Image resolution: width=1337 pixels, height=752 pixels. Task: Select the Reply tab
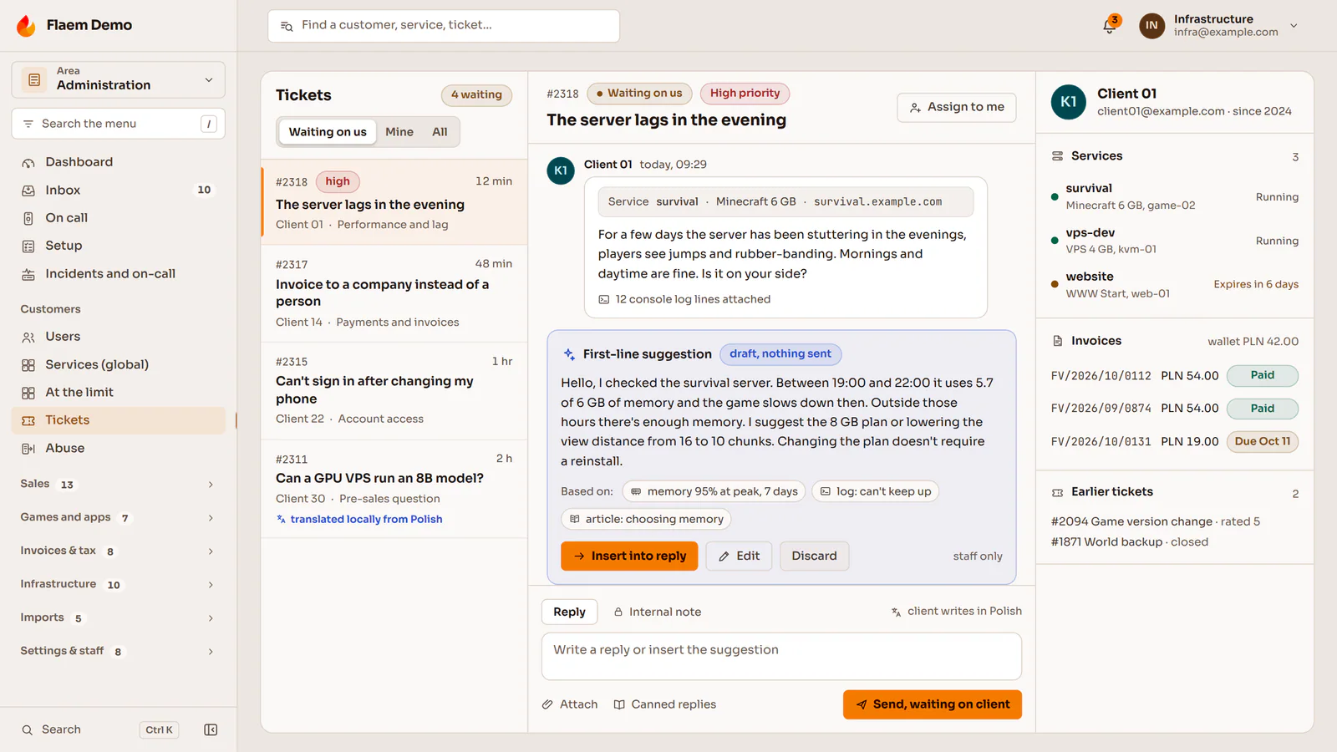569,612
